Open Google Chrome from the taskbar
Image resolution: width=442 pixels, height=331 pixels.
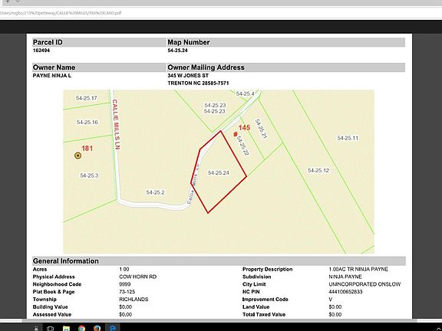(82, 328)
